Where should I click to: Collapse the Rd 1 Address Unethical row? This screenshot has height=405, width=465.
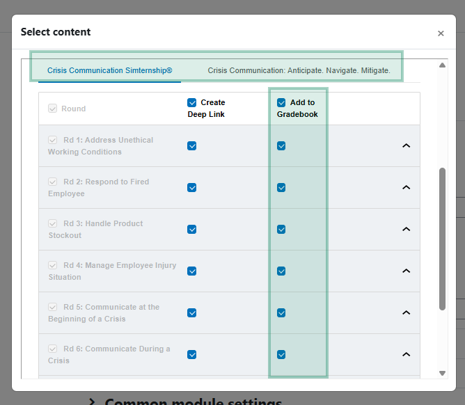pyautogui.click(x=406, y=145)
